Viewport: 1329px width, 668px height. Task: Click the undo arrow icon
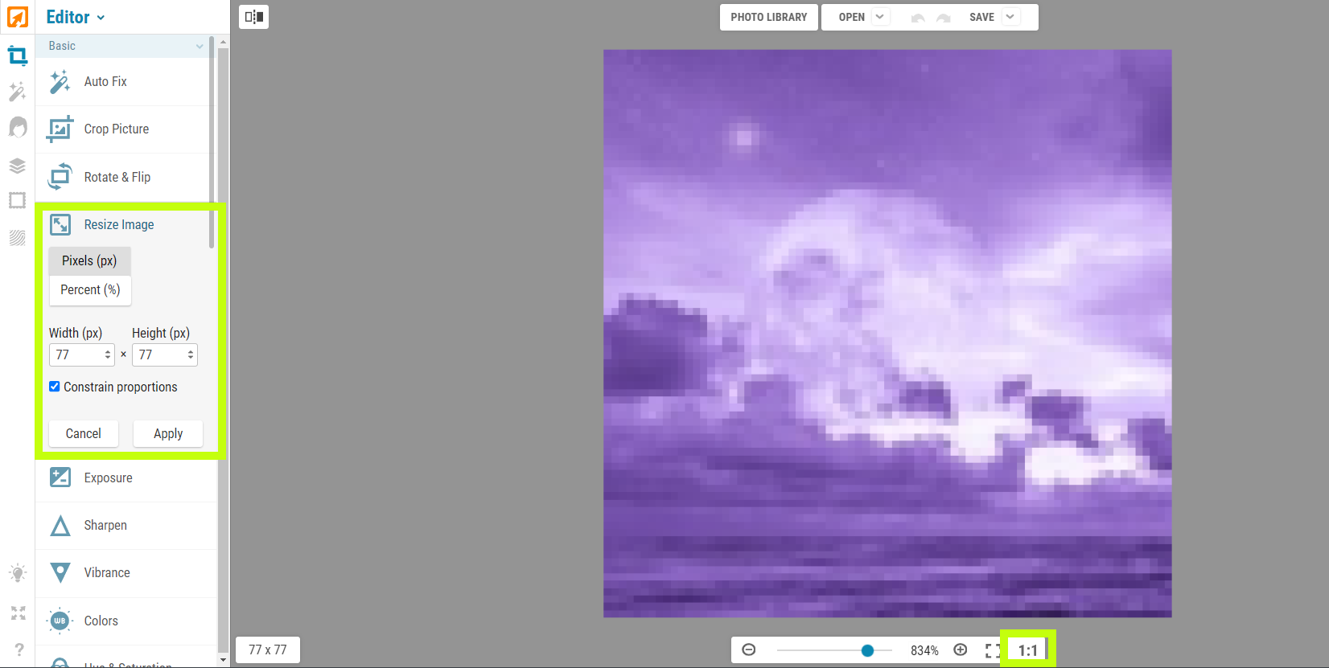click(x=918, y=18)
